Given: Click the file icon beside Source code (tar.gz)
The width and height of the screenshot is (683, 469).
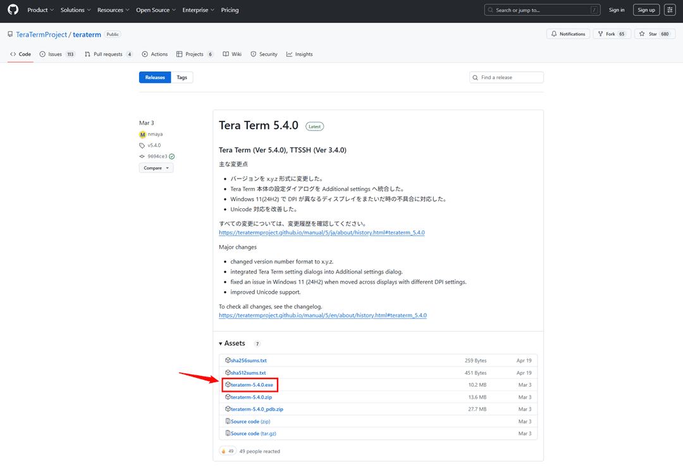Looking at the screenshot, I should point(228,434).
